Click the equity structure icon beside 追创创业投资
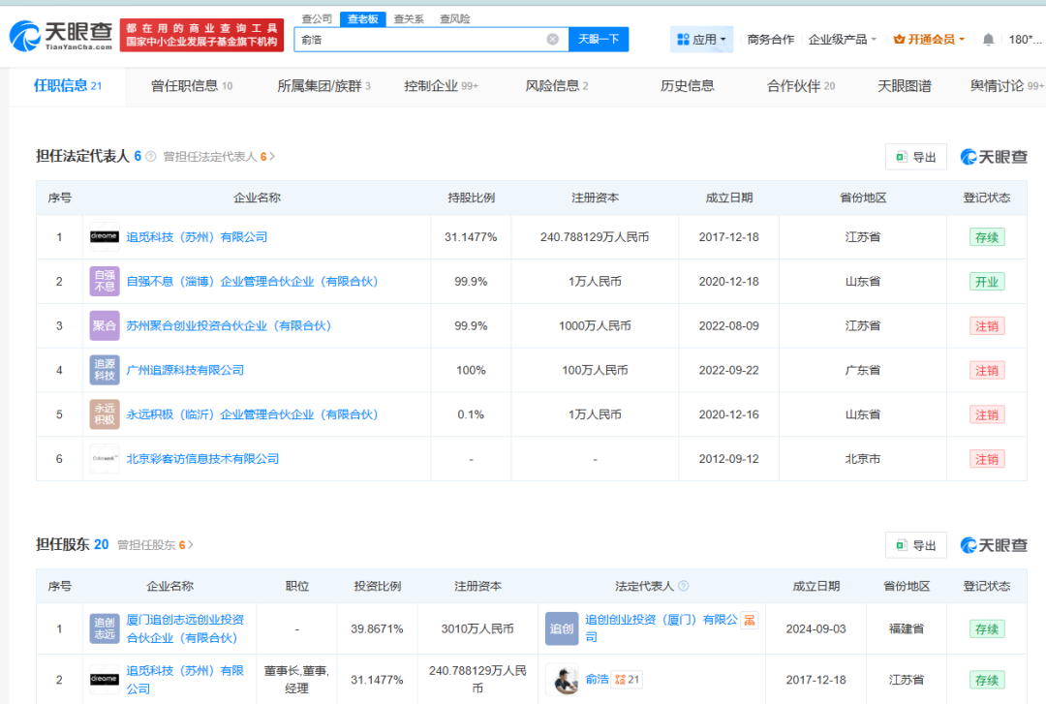Screen dimensions: 1046x704 (750, 621)
